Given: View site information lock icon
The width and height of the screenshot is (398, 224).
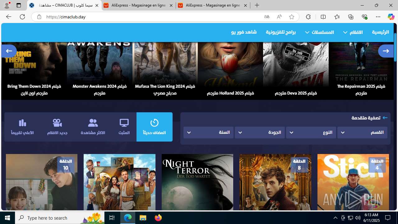Looking at the screenshot, I should (39, 17).
